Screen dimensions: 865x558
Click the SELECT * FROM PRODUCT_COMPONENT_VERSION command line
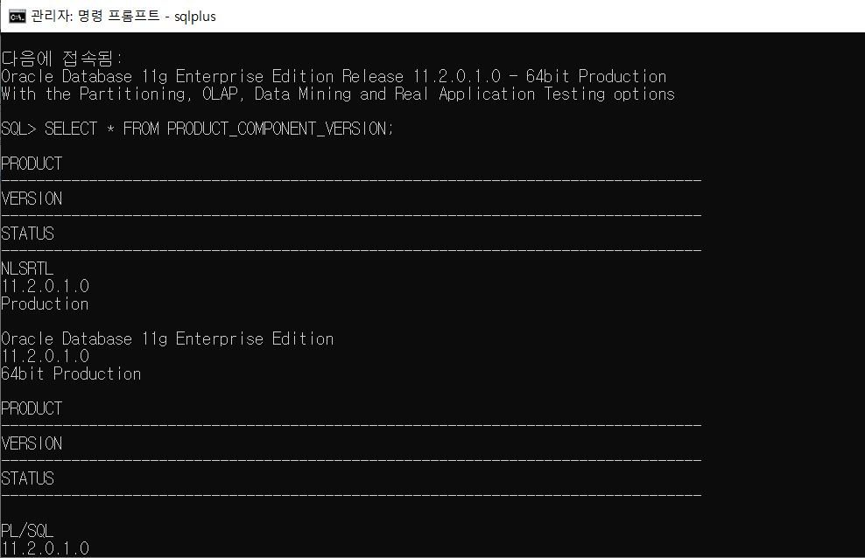[198, 129]
